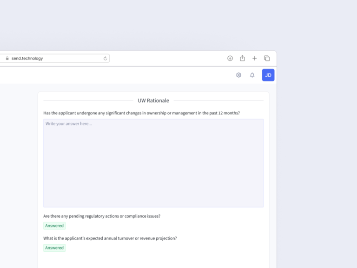Click the padlock icon beside send.technology
The height and width of the screenshot is (268, 357).
7,59
